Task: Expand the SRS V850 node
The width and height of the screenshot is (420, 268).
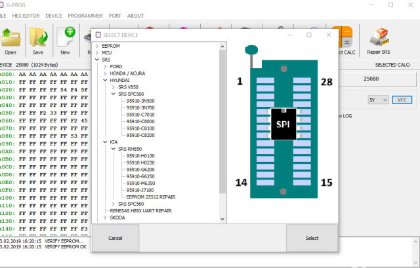Action: (113, 87)
